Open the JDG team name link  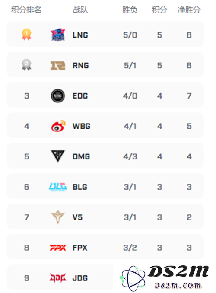(80, 278)
